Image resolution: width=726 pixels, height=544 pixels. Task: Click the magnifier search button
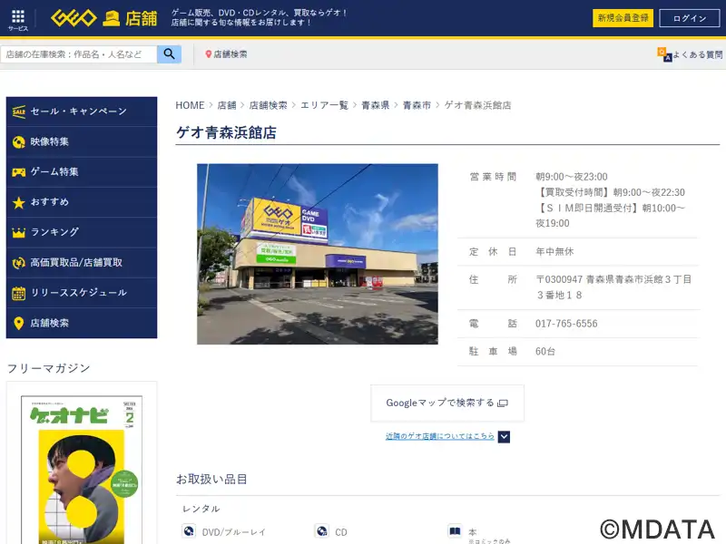pos(169,54)
